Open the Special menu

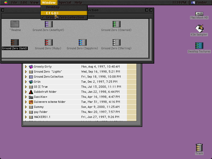pos(65,3)
